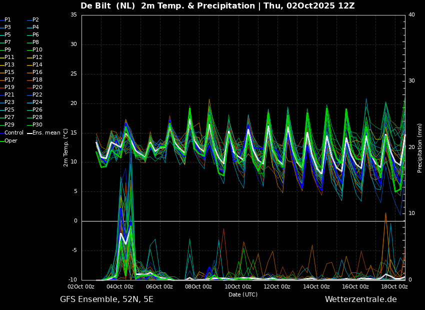Select the P25 legend entry
Screen dimensions: 425x310
click(9, 110)
